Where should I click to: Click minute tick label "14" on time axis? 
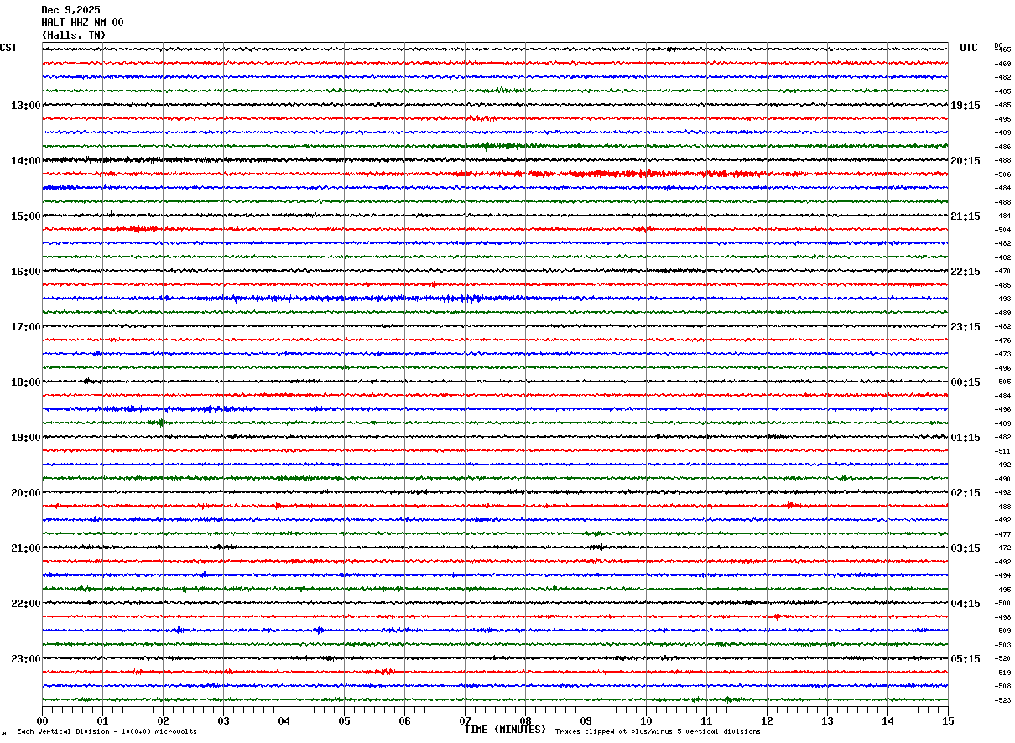coord(887,720)
